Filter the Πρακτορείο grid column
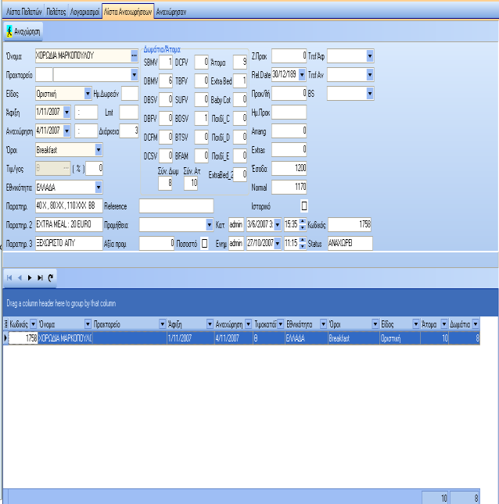Image resolution: width=499 pixels, height=504 pixels. pos(163,324)
